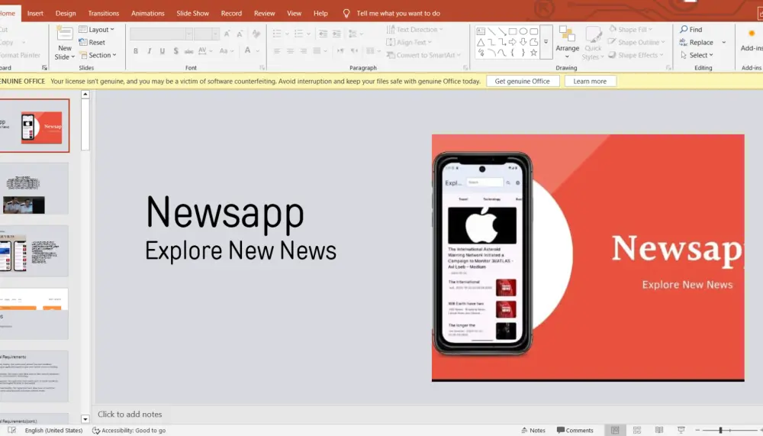Open the Comments pane

point(575,430)
